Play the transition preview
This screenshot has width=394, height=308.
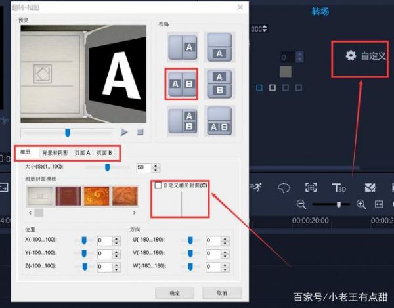coord(124,132)
